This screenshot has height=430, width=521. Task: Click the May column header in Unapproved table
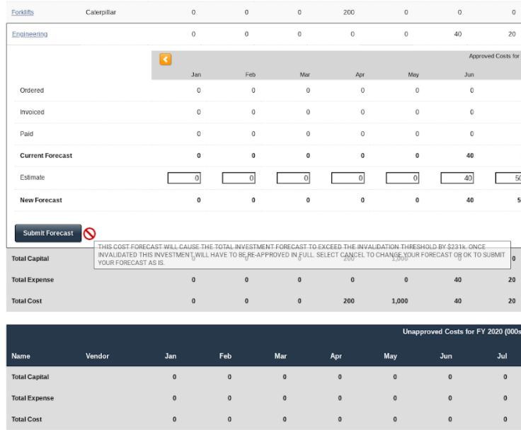(391, 356)
